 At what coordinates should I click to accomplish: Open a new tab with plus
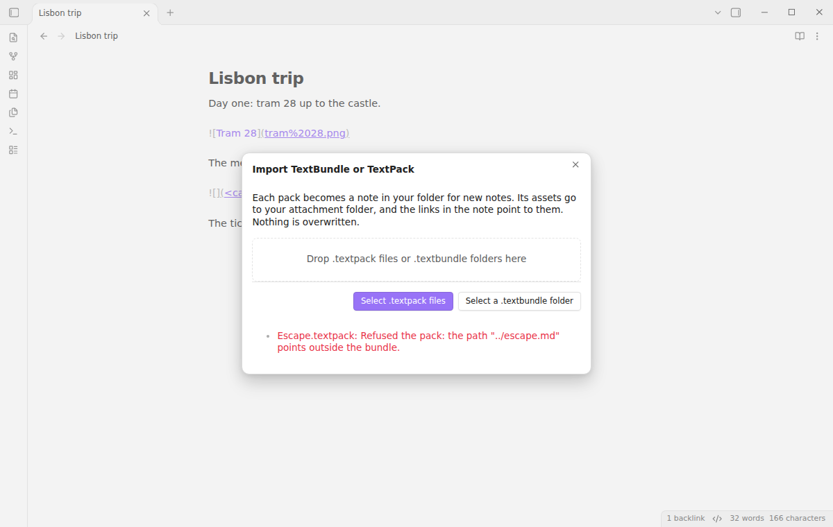pyautogui.click(x=170, y=12)
